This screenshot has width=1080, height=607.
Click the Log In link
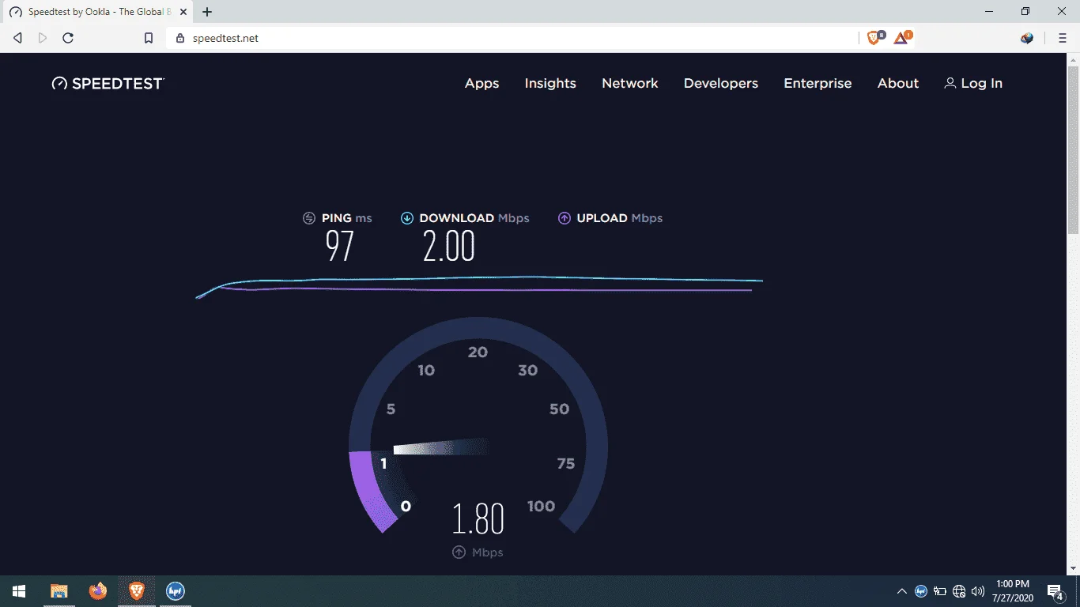point(973,83)
